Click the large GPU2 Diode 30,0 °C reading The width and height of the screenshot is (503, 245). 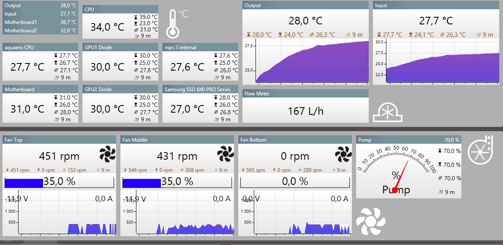[x=107, y=109]
